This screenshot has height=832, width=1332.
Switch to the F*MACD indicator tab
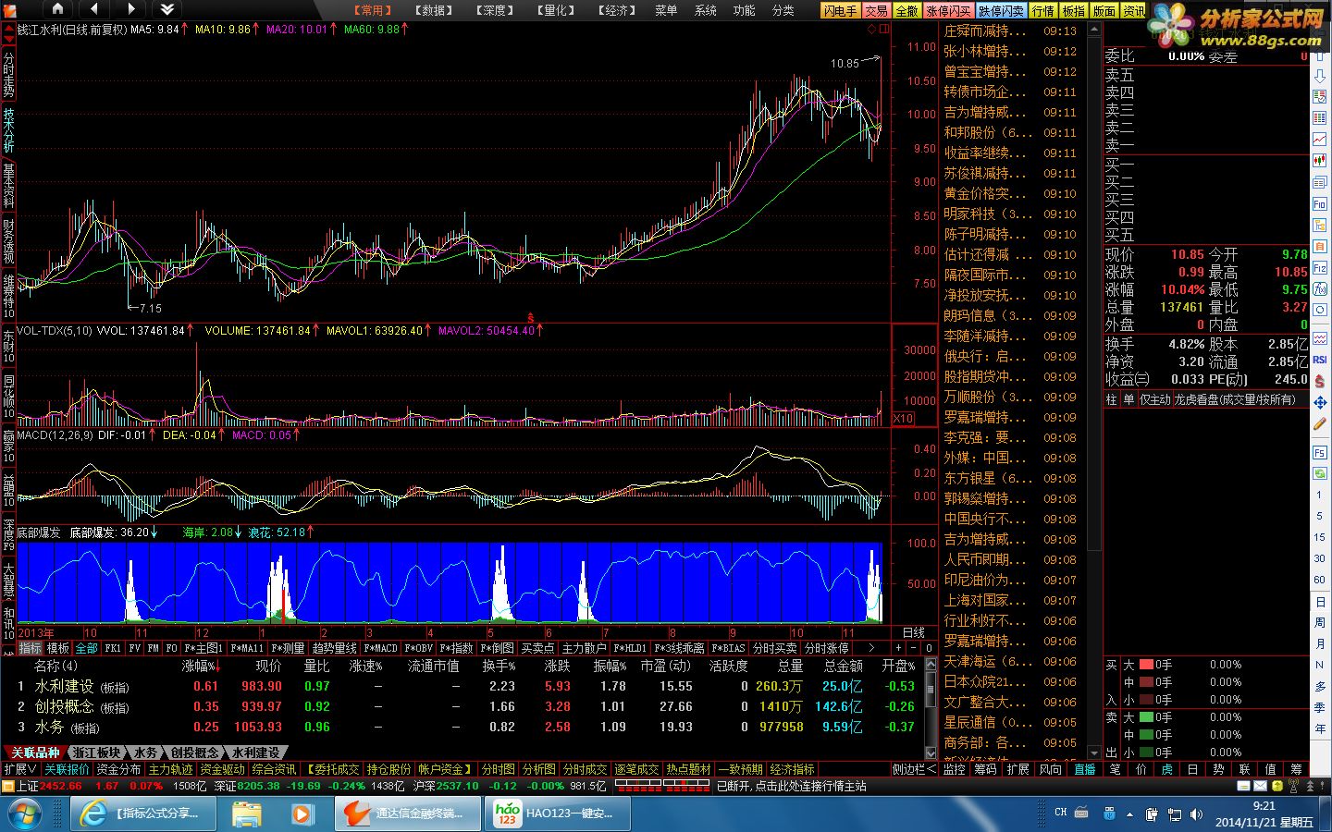pos(380,648)
